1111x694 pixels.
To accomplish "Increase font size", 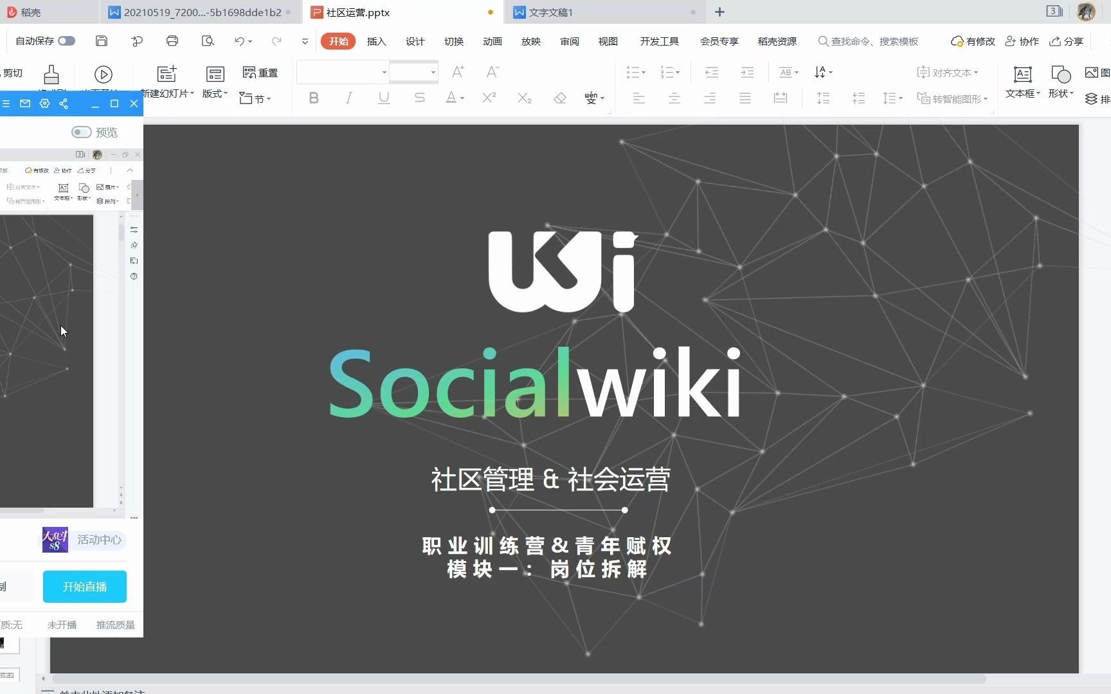I will [x=458, y=72].
